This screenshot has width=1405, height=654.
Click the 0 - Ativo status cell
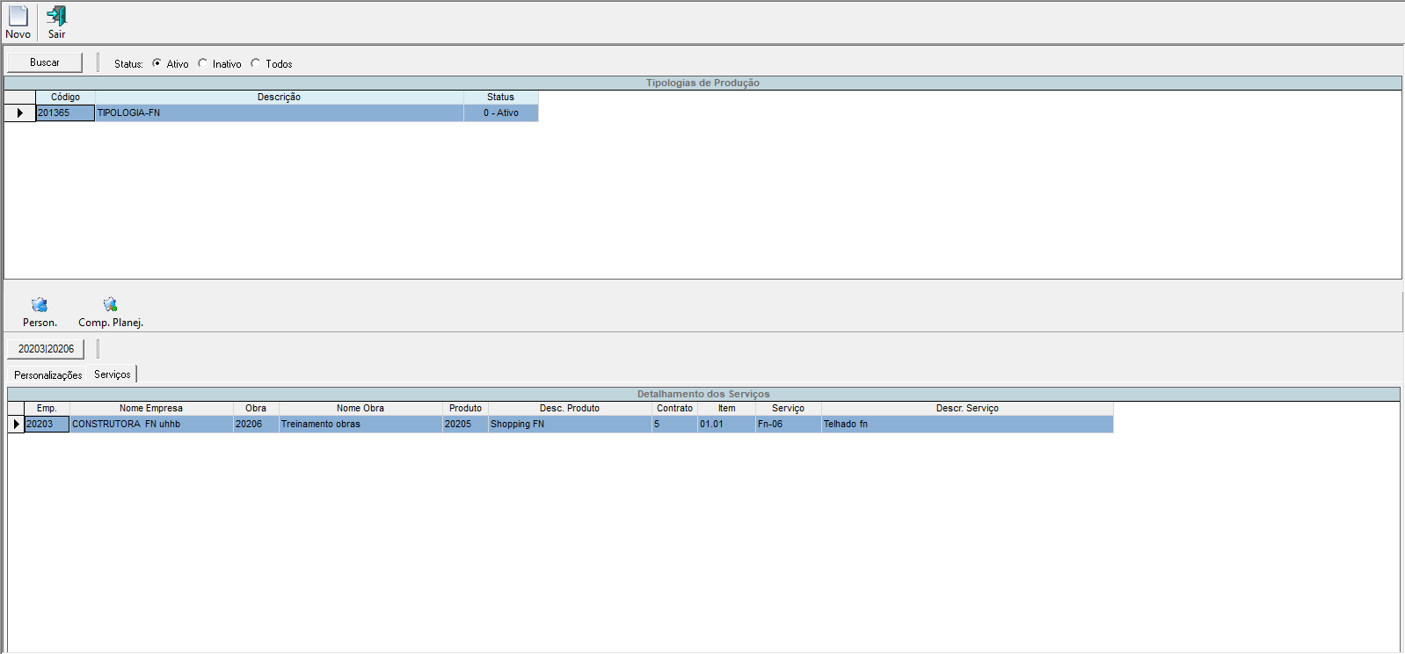pos(500,113)
